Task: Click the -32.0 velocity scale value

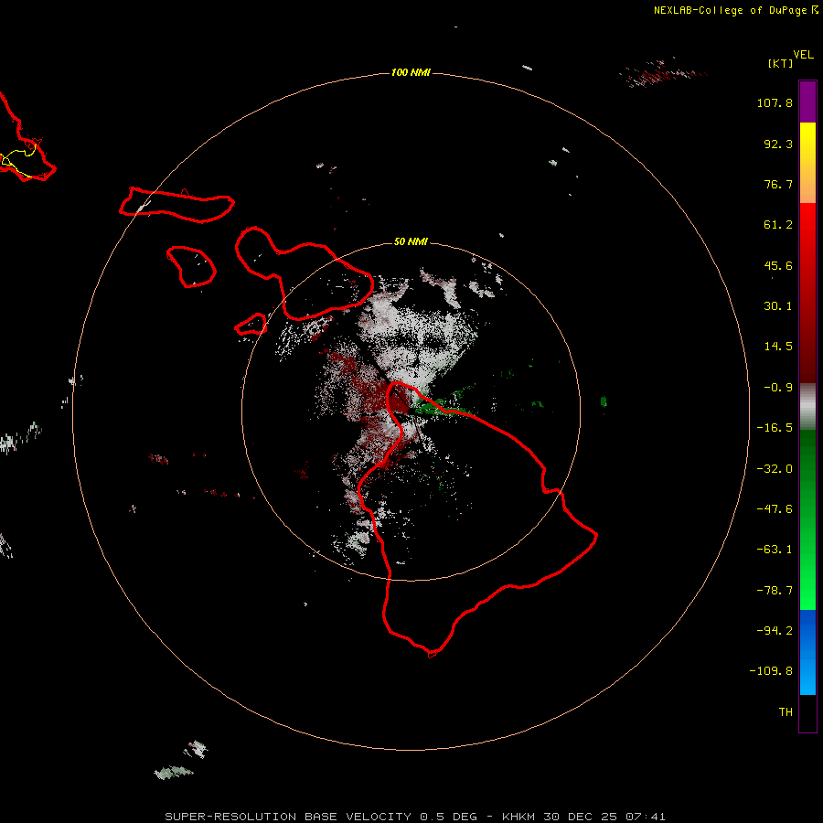Action: tap(775, 469)
